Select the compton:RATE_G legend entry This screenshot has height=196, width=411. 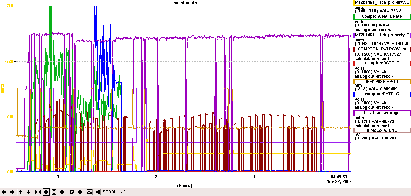(382, 94)
